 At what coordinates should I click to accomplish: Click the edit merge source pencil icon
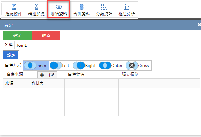[x=52, y=75]
